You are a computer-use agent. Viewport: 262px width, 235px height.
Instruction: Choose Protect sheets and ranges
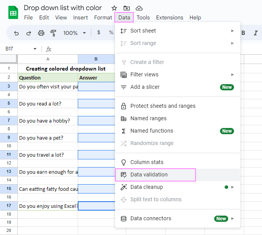[178, 106]
